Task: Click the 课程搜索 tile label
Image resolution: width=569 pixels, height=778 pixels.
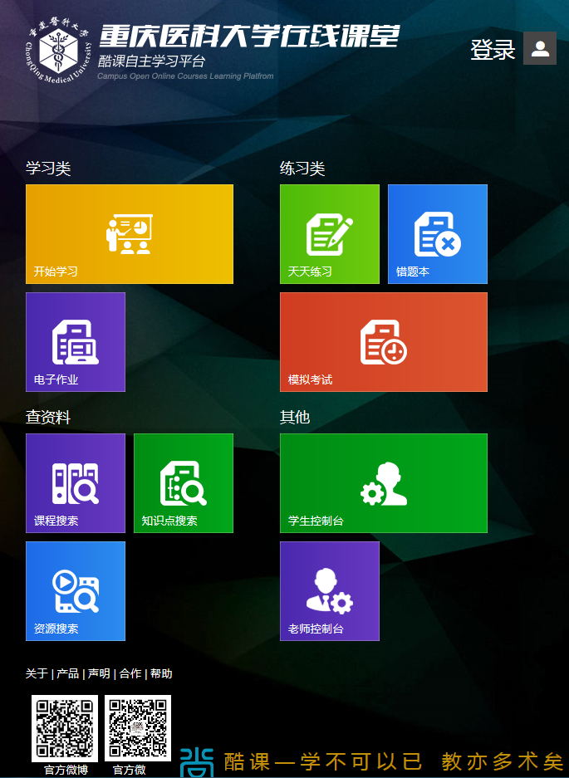Action: click(x=56, y=521)
